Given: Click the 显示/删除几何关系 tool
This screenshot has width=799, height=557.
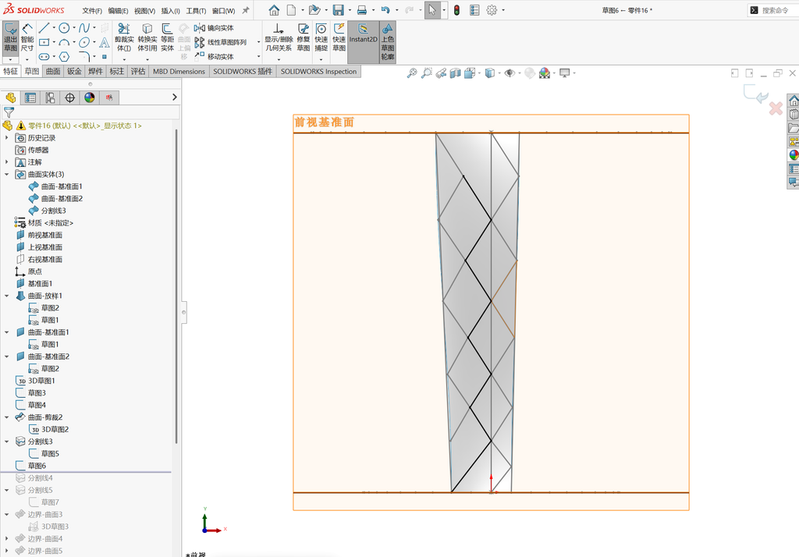Looking at the screenshot, I should point(279,37).
